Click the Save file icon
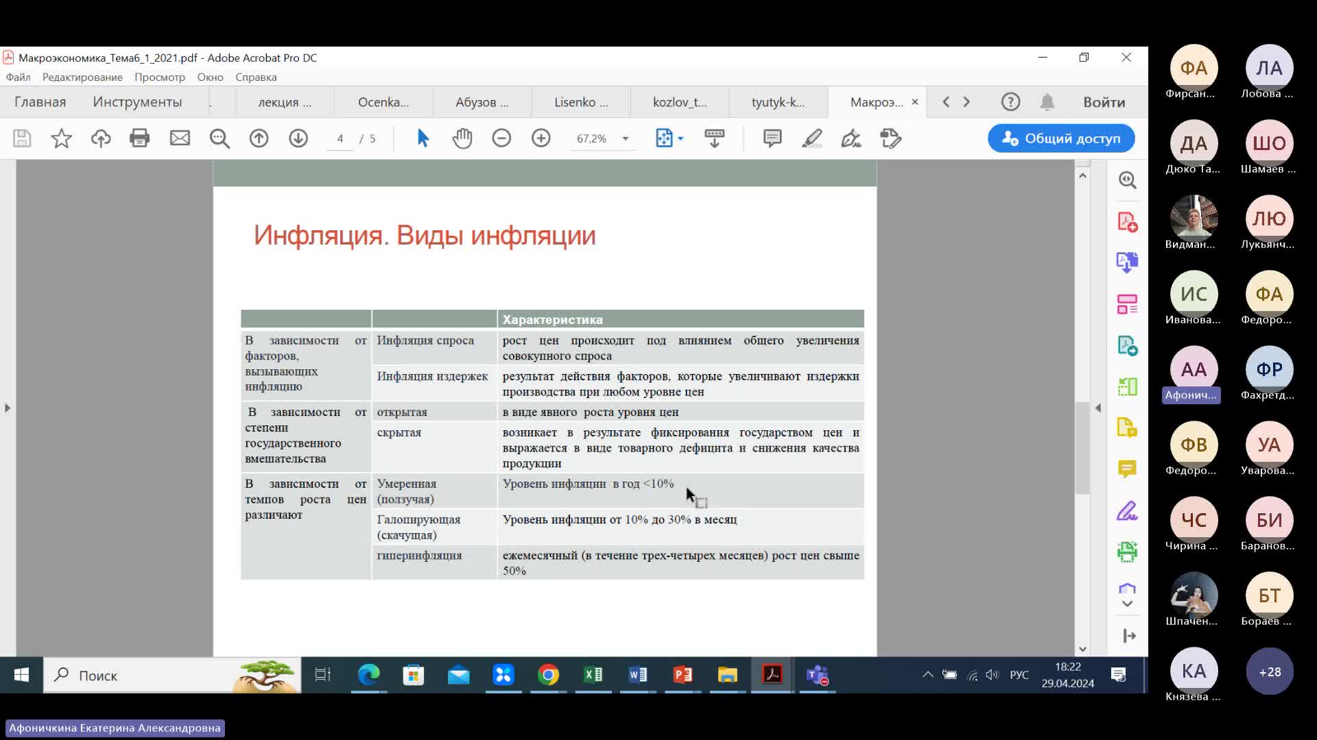Viewport: 1317px width, 740px height. click(x=22, y=138)
